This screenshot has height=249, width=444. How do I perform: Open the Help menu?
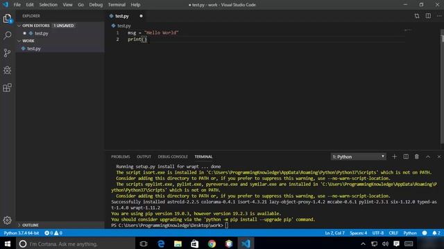pyautogui.click(x=135, y=5)
